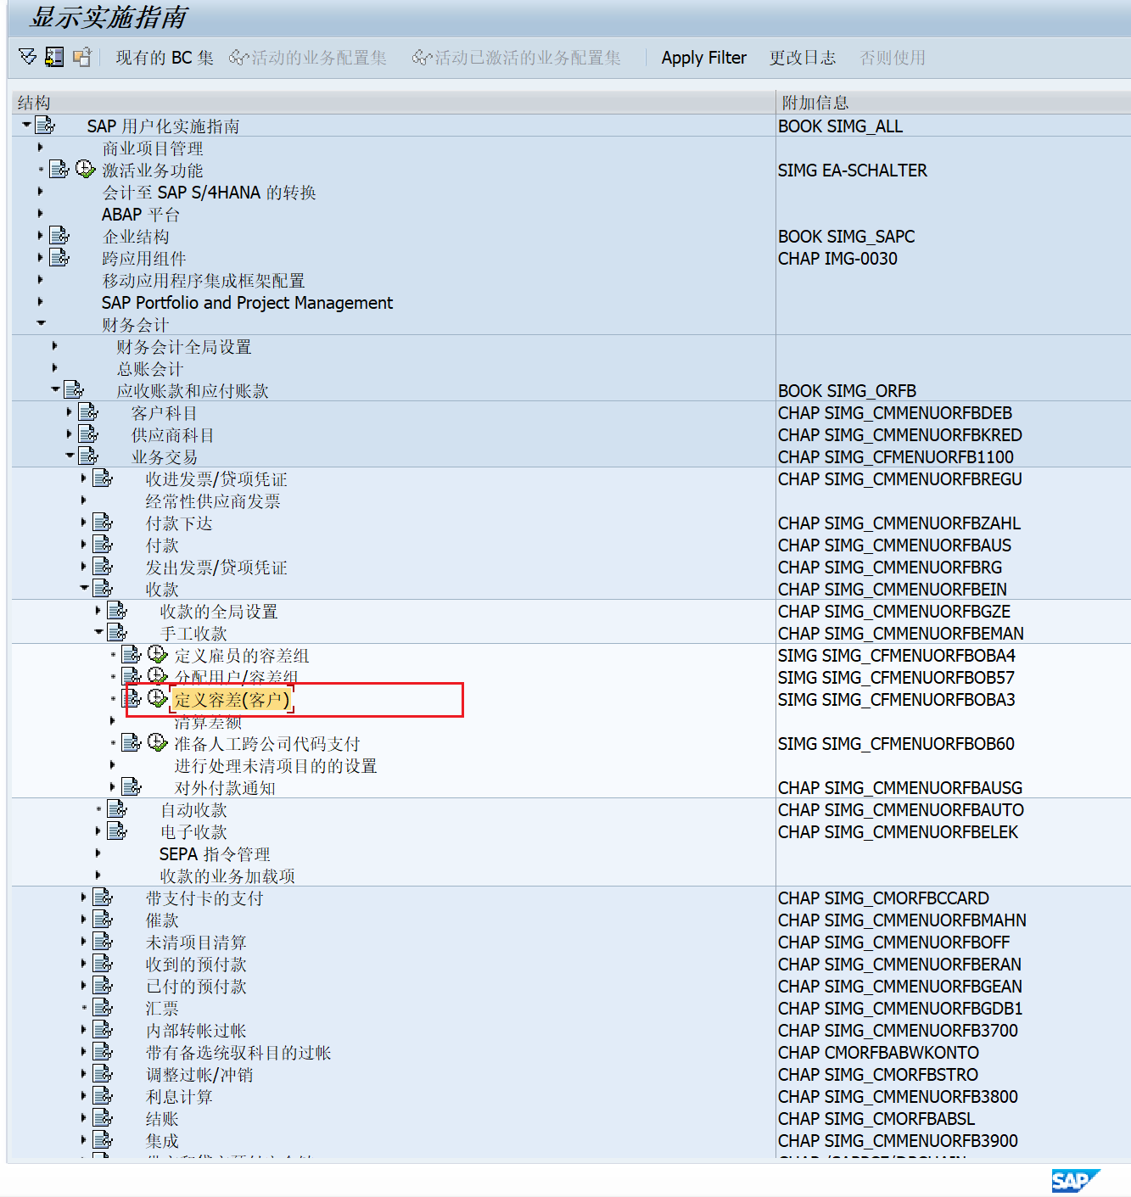The height and width of the screenshot is (1197, 1131).
Task: Click the overlapping orange squares toolbar icon
Action: [81, 57]
